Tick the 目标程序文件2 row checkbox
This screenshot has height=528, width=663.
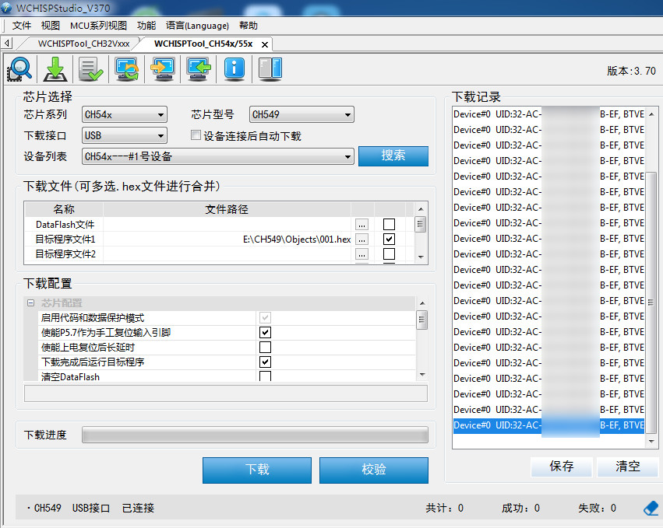(x=389, y=254)
